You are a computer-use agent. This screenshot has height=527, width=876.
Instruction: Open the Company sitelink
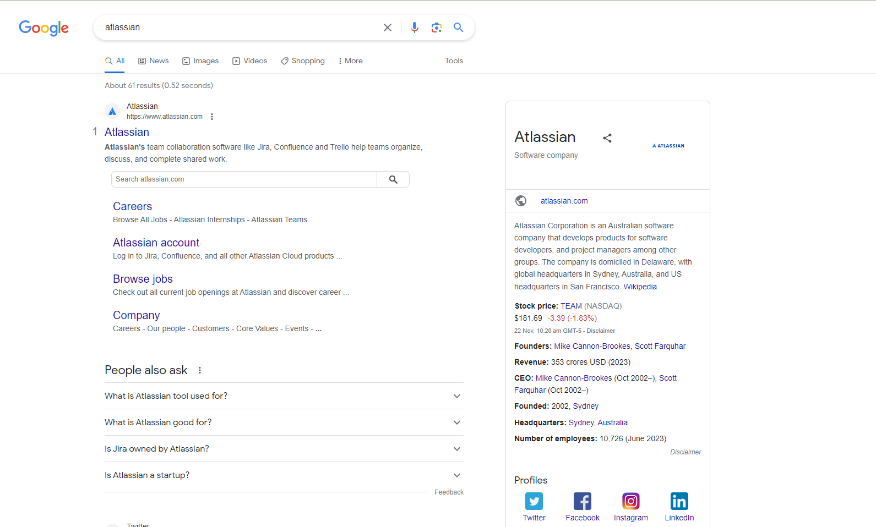click(x=136, y=315)
